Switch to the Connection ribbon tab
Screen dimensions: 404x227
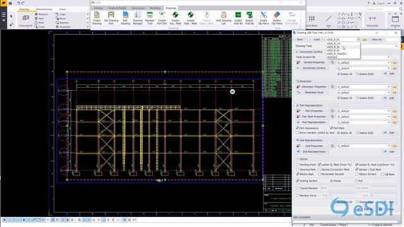click(x=138, y=8)
